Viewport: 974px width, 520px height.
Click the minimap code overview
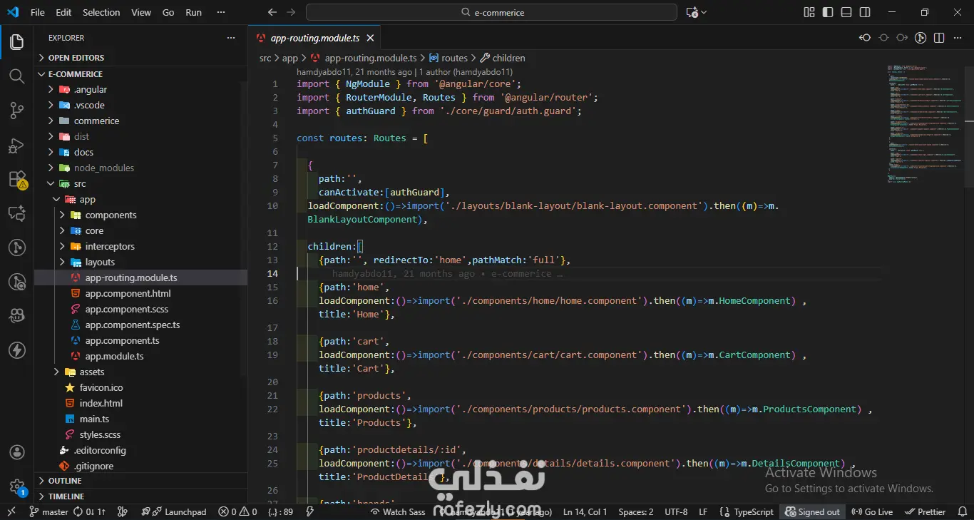tap(924, 123)
